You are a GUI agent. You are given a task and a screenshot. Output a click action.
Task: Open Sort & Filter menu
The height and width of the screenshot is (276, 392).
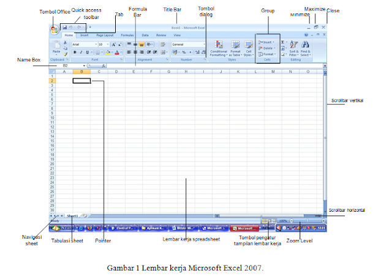pos(294,48)
